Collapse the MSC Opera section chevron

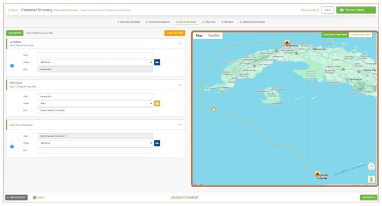(x=180, y=85)
